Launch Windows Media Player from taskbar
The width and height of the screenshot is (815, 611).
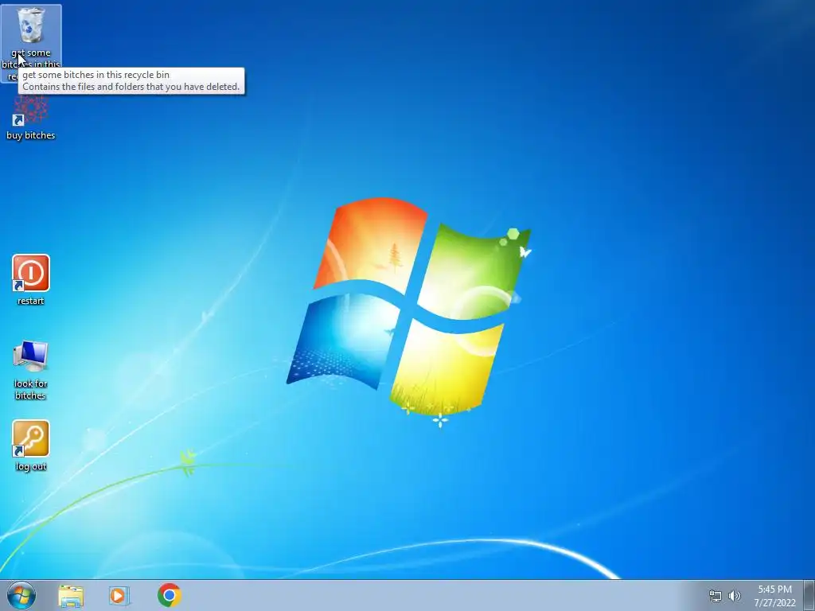[x=119, y=595]
